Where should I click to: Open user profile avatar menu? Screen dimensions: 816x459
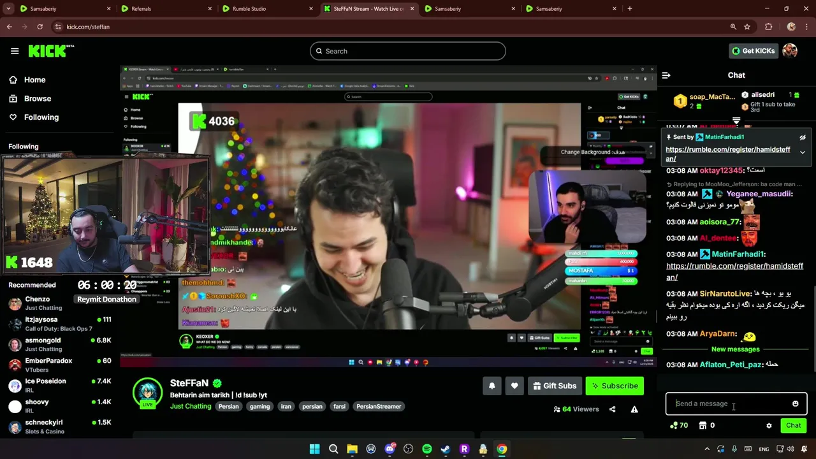(x=790, y=51)
